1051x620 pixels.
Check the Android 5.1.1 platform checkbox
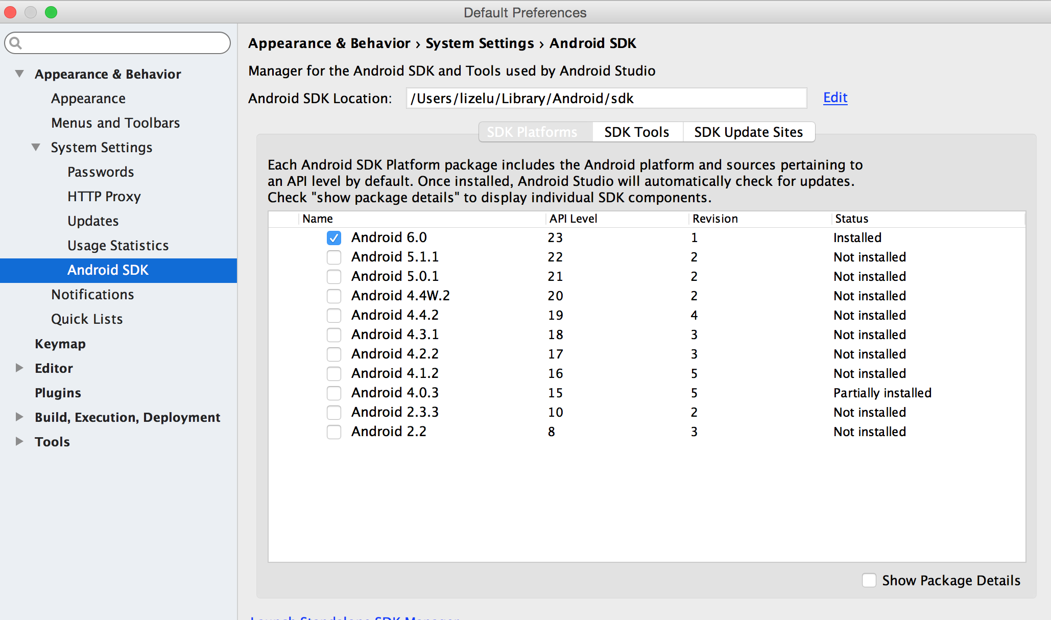334,257
